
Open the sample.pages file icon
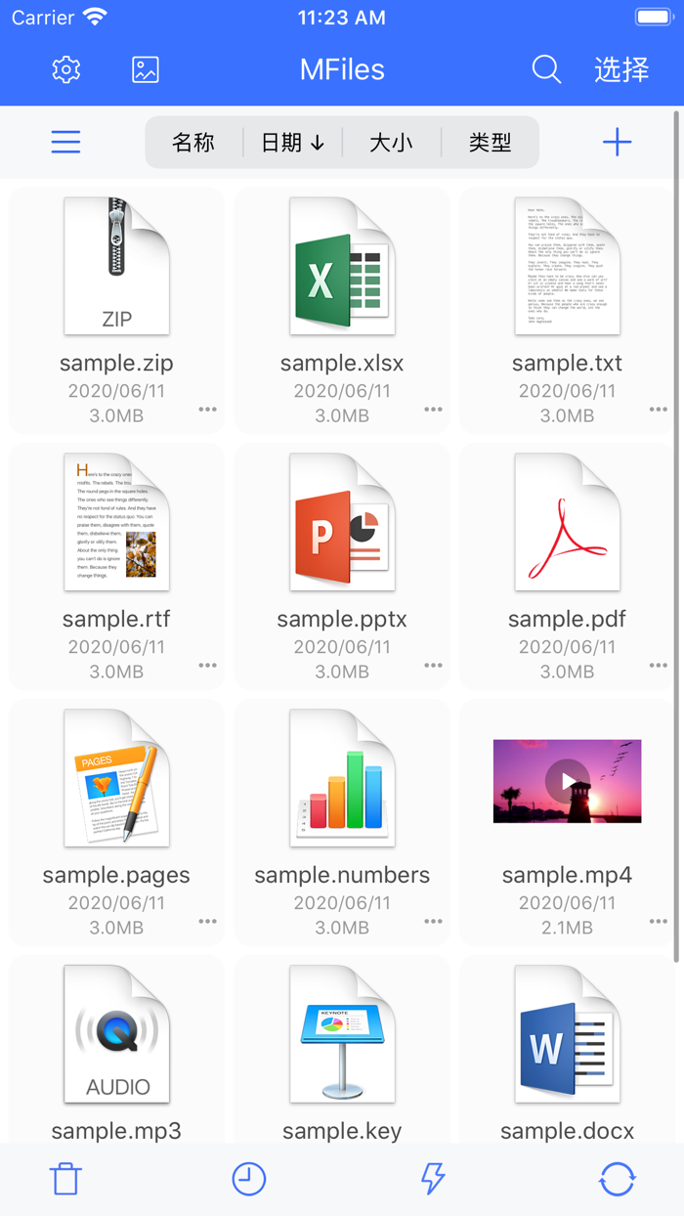click(116, 778)
